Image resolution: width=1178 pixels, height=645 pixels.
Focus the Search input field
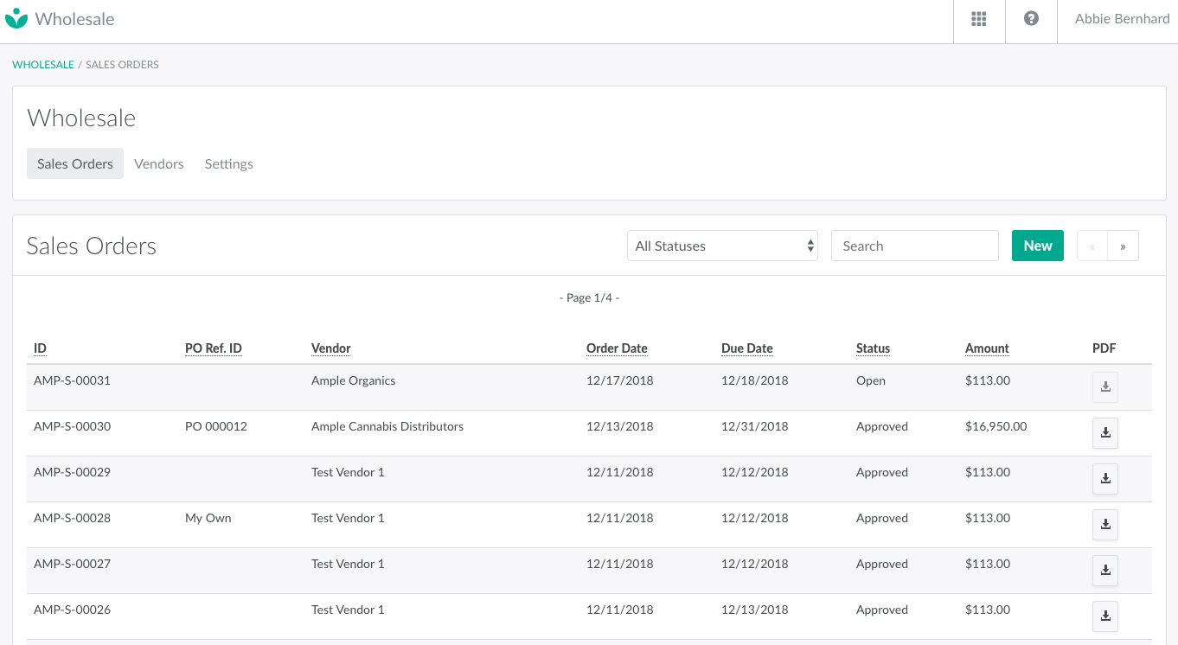pyautogui.click(x=914, y=246)
